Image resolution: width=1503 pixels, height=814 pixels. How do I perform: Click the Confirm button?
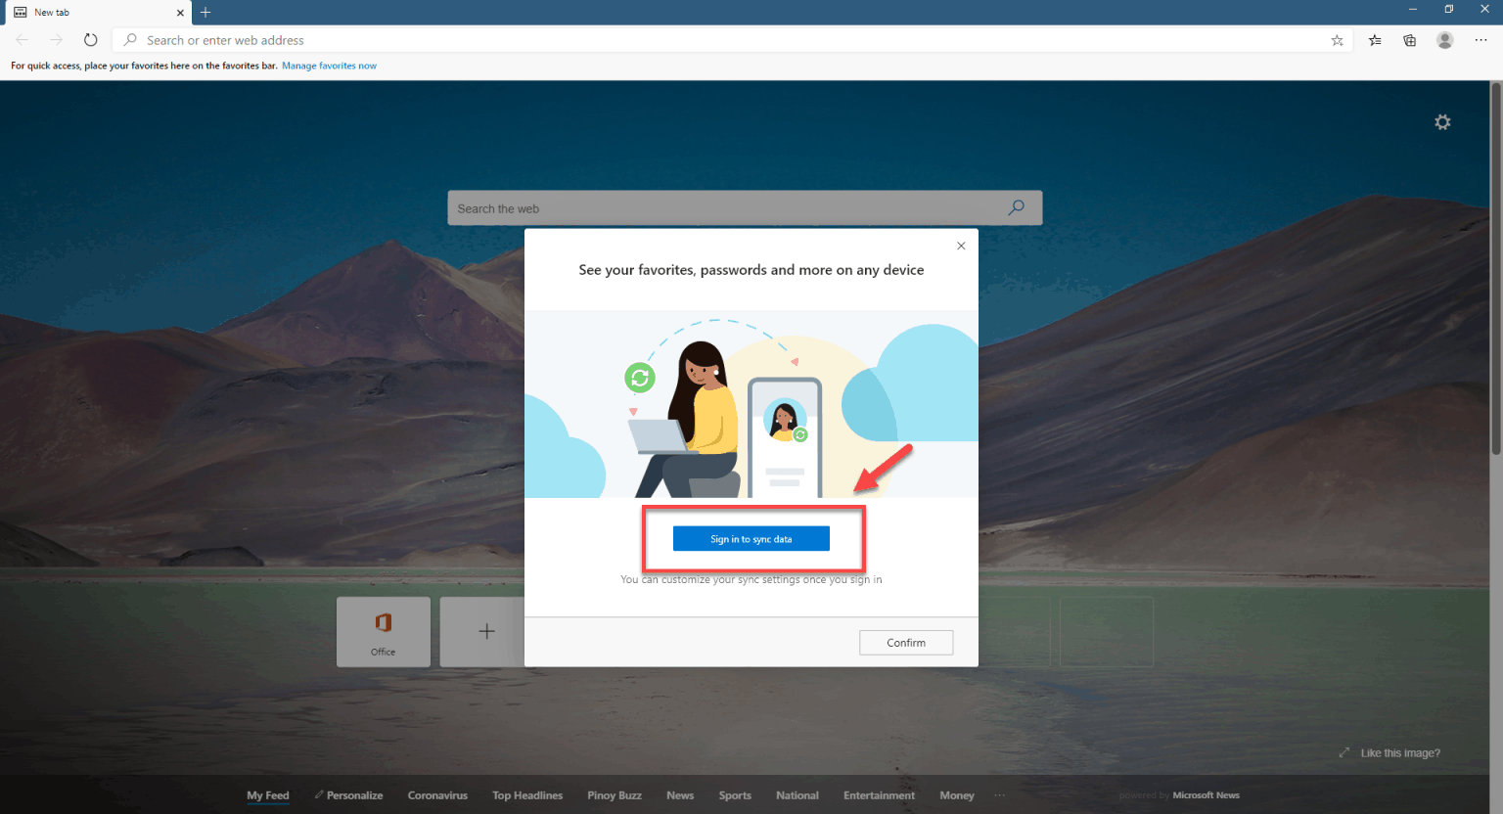(905, 643)
